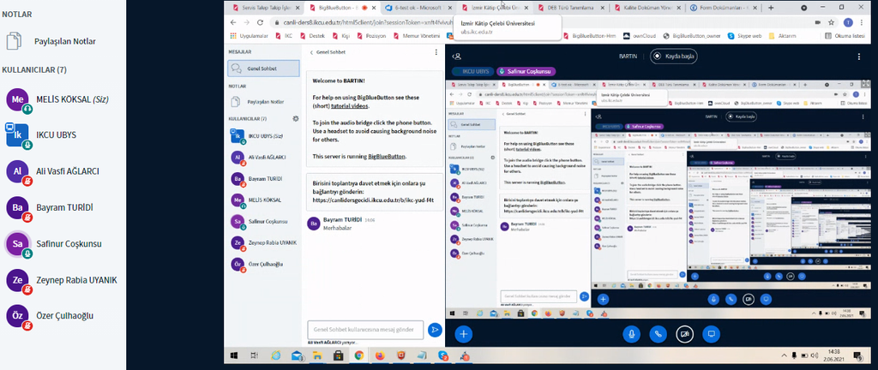
Task: Start recording with the biggest Kayda başla button
Action: tap(674, 57)
